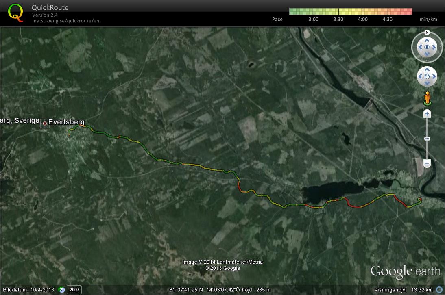Click the QuickRoute Q logo
The width and height of the screenshot is (445, 295).
(15, 12)
